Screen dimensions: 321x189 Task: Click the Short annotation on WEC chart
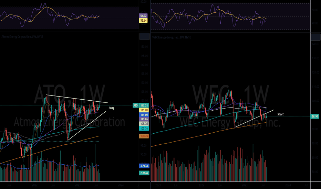click(280, 114)
